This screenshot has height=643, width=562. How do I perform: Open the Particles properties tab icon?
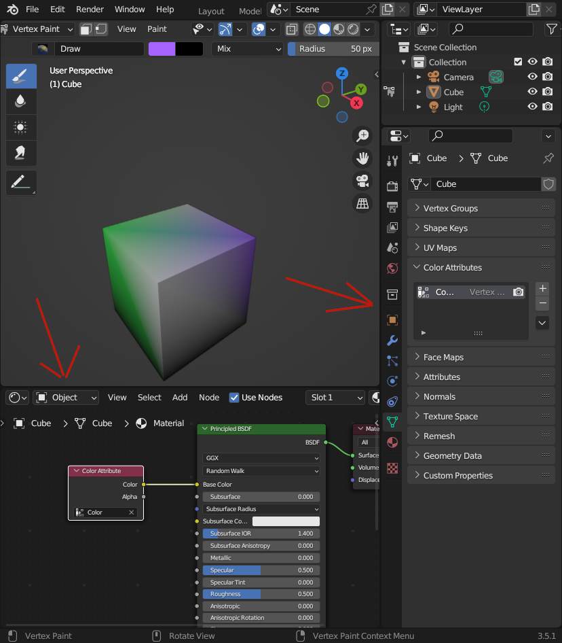tap(392, 361)
